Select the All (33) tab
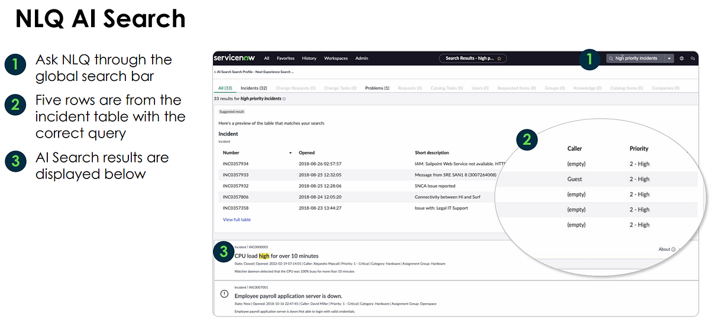Image resolution: width=710 pixels, height=329 pixels. click(x=225, y=88)
